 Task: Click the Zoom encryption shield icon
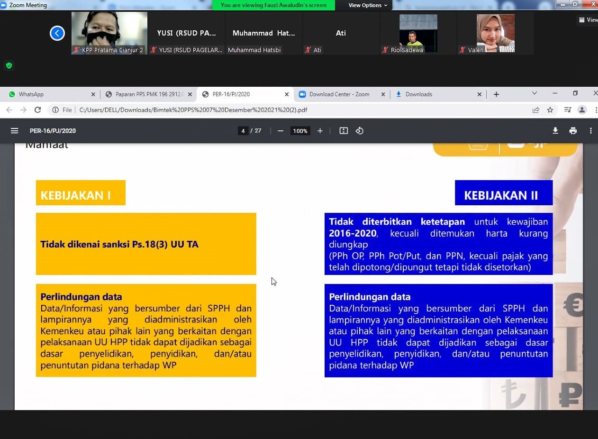tap(9, 65)
